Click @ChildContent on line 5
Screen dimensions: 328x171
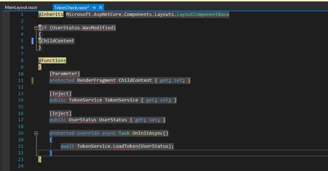(x=56, y=41)
